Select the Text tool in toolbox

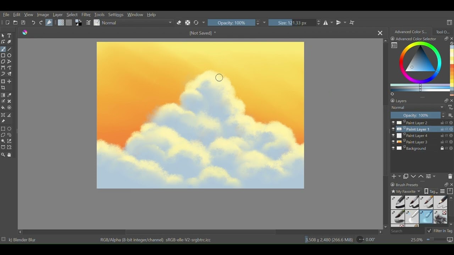tap(10, 36)
